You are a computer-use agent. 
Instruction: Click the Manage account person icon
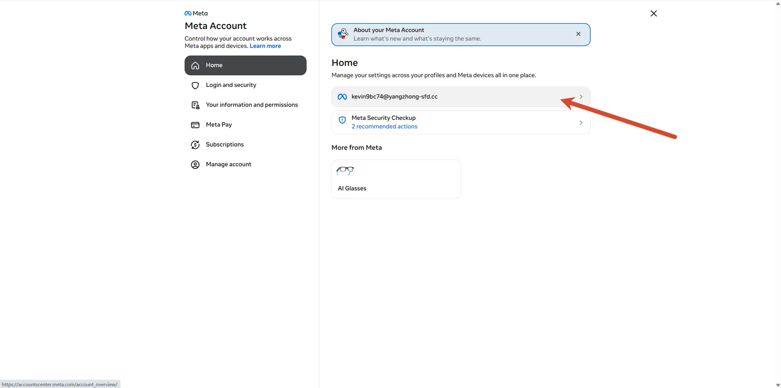(195, 164)
